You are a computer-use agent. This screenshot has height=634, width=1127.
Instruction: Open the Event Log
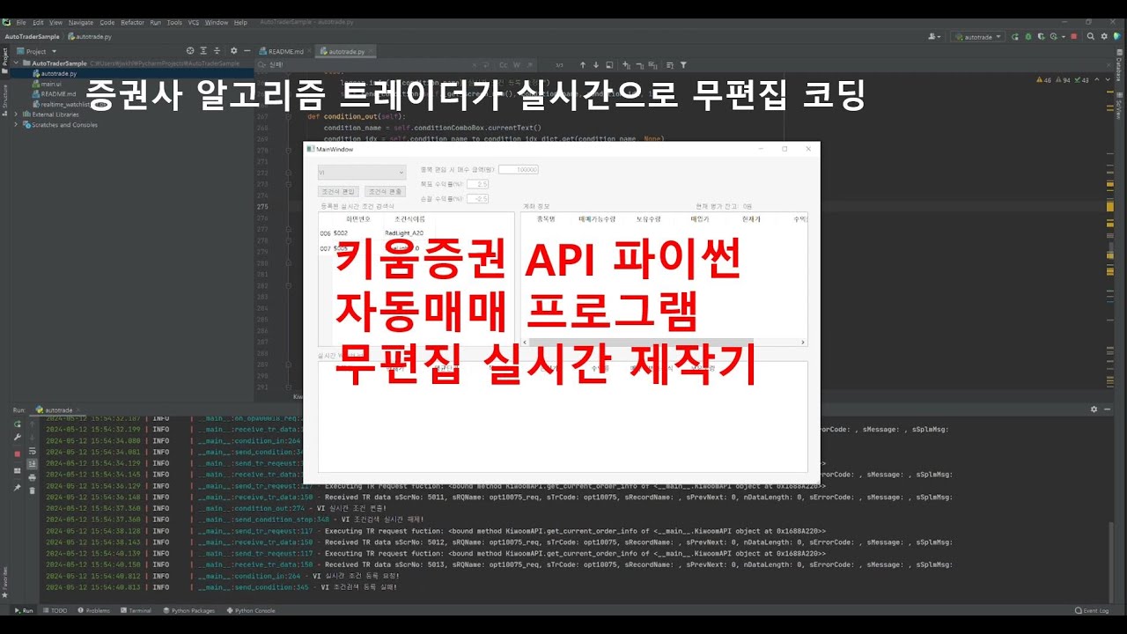[1092, 610]
